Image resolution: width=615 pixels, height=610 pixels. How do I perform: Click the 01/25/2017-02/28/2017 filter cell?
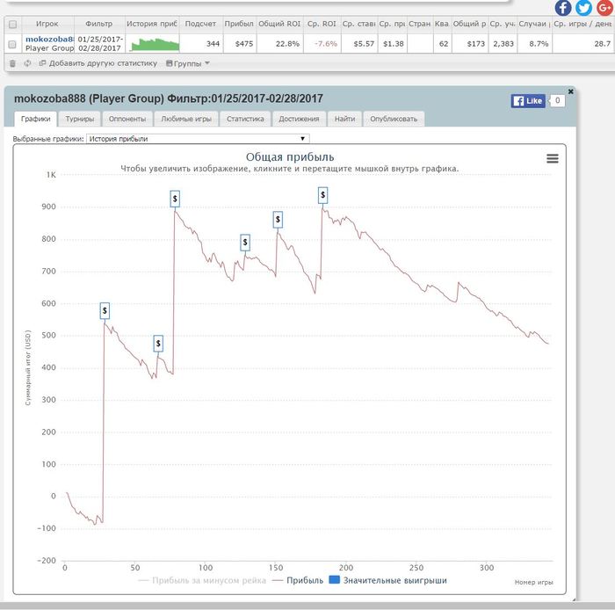click(99, 44)
